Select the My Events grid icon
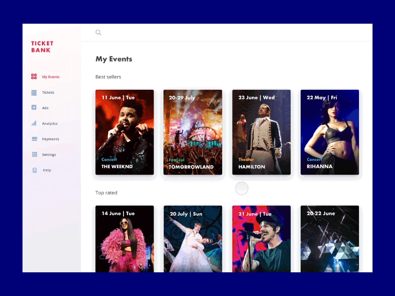The image size is (395, 296). tap(34, 77)
